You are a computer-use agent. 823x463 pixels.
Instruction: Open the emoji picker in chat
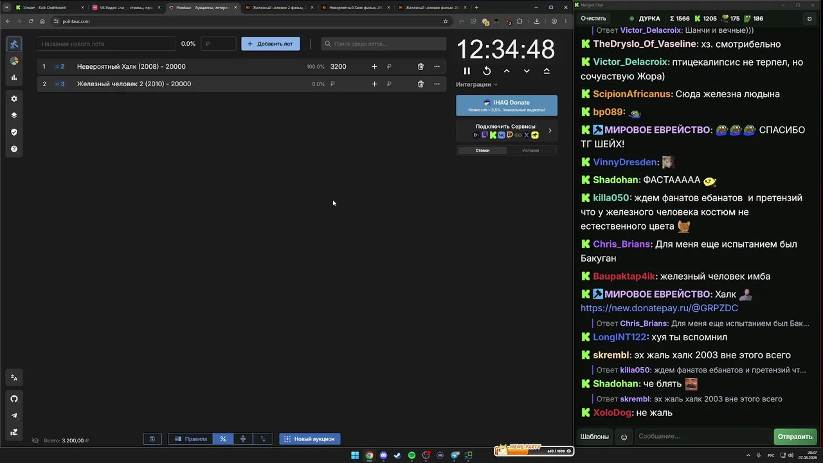coord(624,437)
